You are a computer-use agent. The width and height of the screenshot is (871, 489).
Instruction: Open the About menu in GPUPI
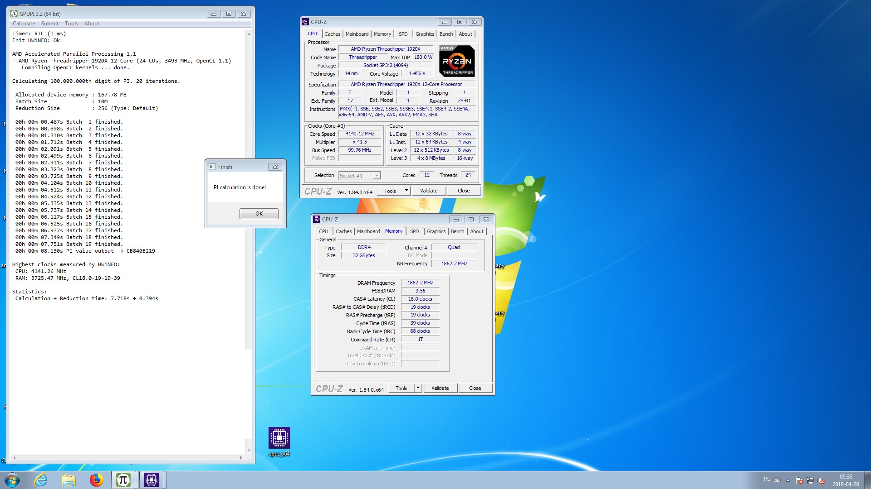92,24
